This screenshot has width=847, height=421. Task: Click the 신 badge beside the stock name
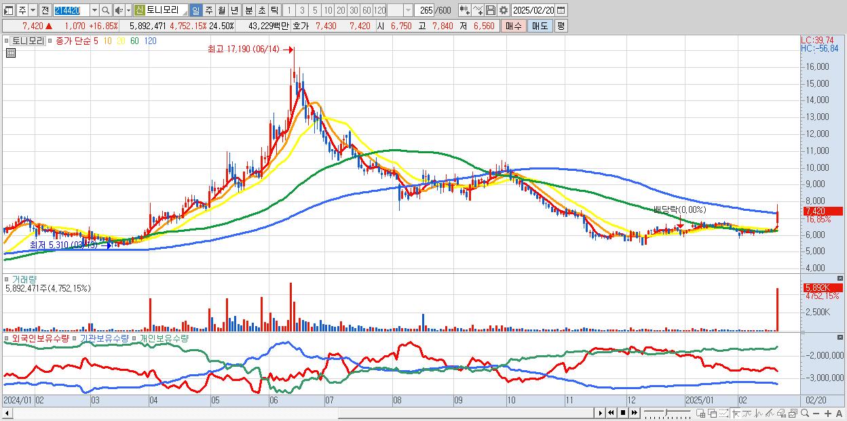tap(138, 10)
